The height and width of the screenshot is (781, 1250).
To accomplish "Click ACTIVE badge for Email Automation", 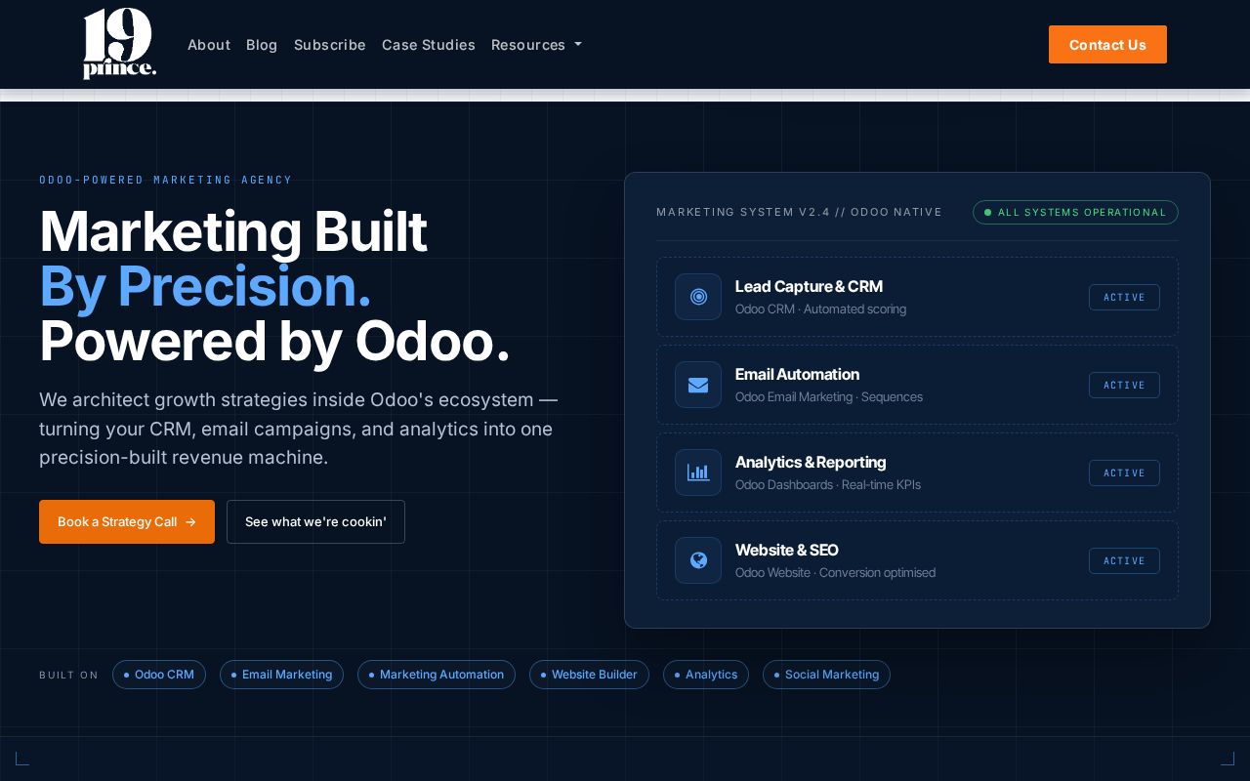I will [x=1124, y=385].
